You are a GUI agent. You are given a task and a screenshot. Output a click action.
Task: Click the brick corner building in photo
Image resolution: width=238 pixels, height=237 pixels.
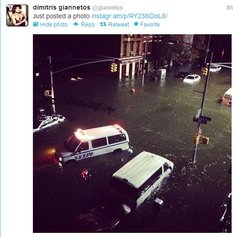(x=132, y=56)
